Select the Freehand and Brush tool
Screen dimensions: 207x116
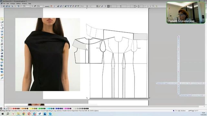2,22
